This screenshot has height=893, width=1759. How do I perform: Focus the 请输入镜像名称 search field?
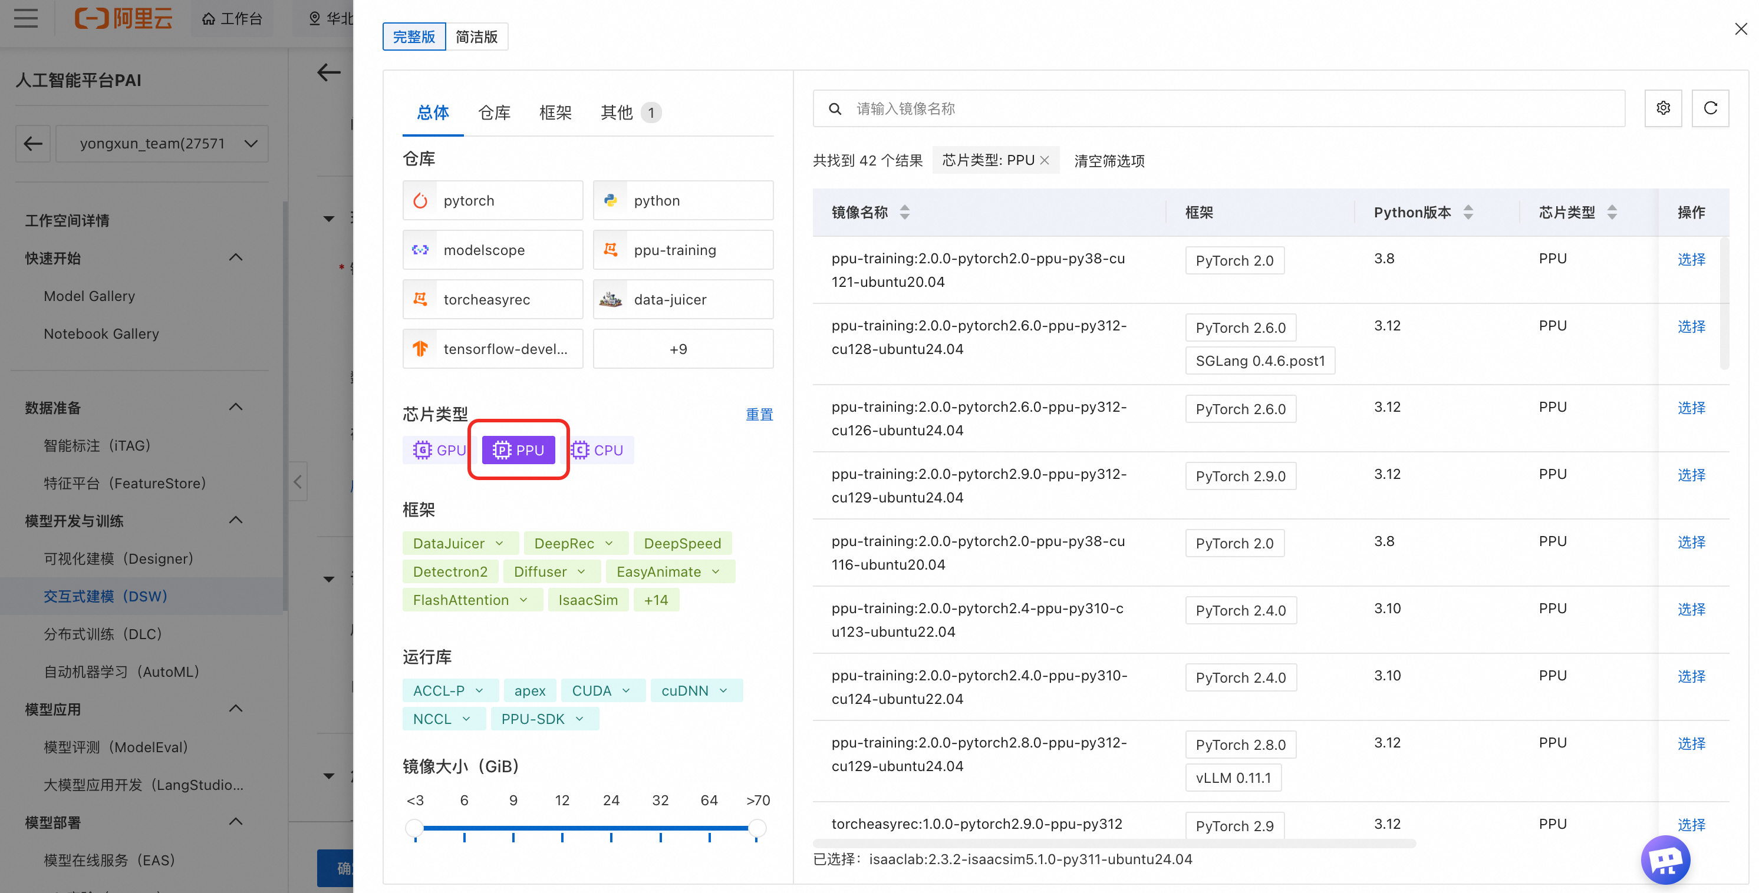(x=1218, y=108)
